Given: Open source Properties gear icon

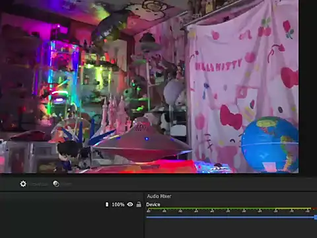Looking at the screenshot, I should (23, 184).
